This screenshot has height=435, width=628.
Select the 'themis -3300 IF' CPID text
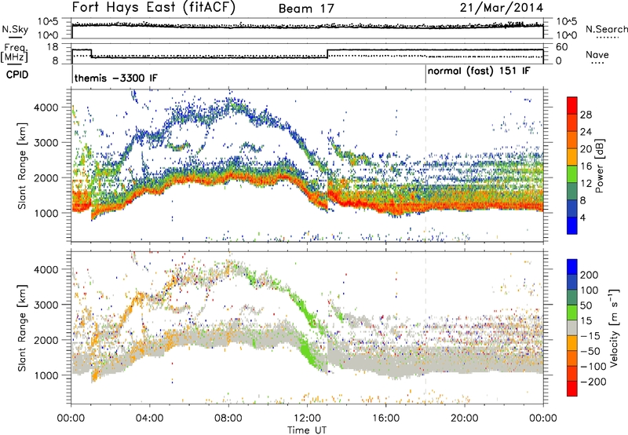(115, 78)
